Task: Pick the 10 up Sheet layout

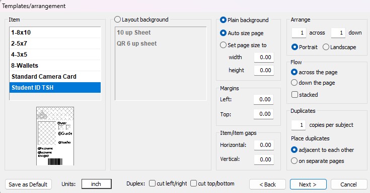Action: pos(134,33)
